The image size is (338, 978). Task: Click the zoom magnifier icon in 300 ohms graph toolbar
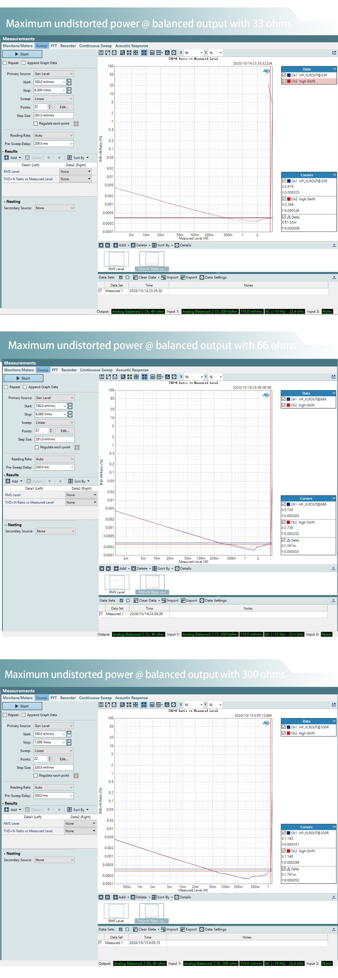tap(122, 705)
